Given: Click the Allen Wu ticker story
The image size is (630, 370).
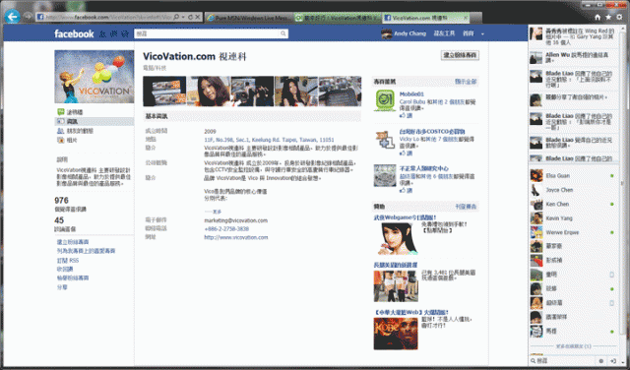Looking at the screenshot, I should click(x=573, y=57).
